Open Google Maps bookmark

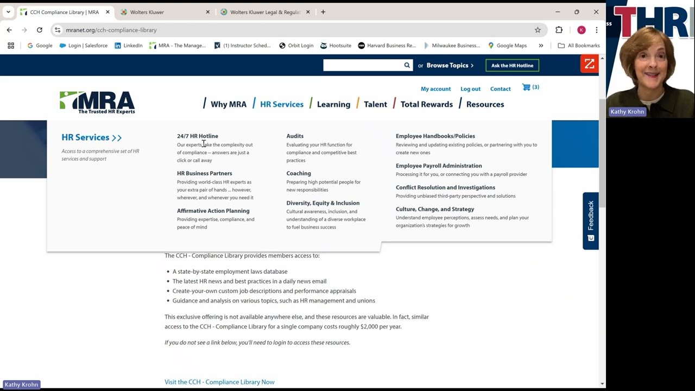tap(507, 46)
